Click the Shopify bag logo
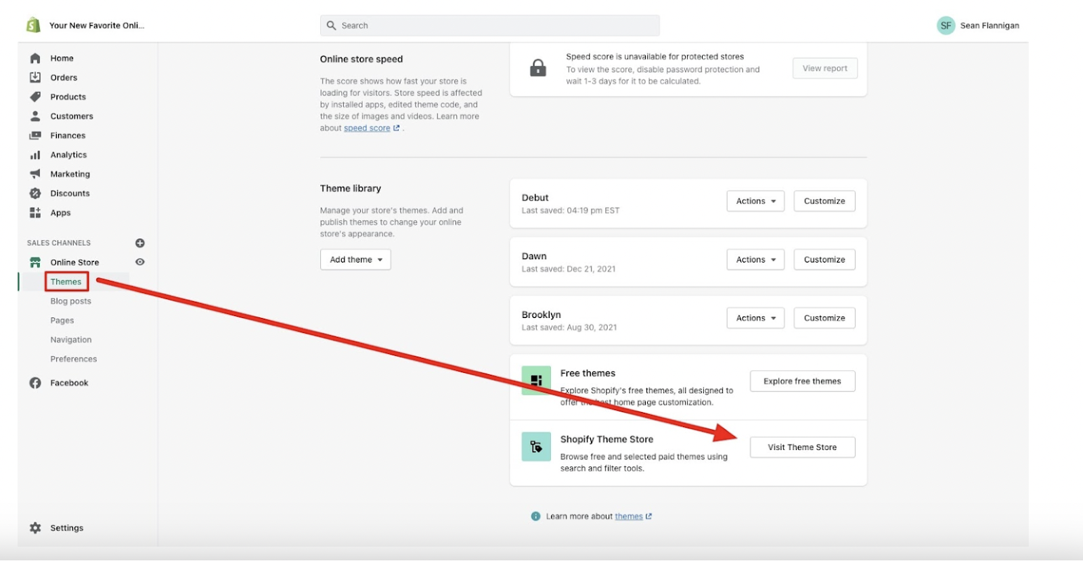1083x561 pixels. point(33,25)
